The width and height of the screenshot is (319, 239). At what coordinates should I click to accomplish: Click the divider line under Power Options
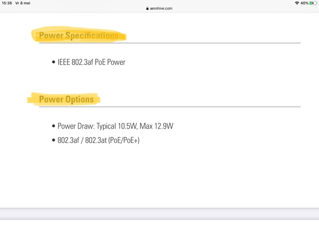tap(199, 107)
